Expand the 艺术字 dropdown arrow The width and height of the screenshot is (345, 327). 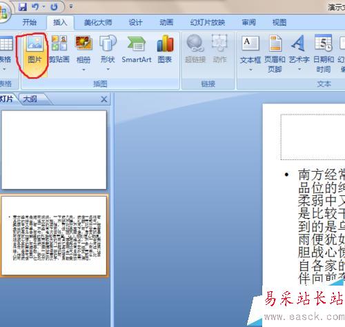pos(299,69)
